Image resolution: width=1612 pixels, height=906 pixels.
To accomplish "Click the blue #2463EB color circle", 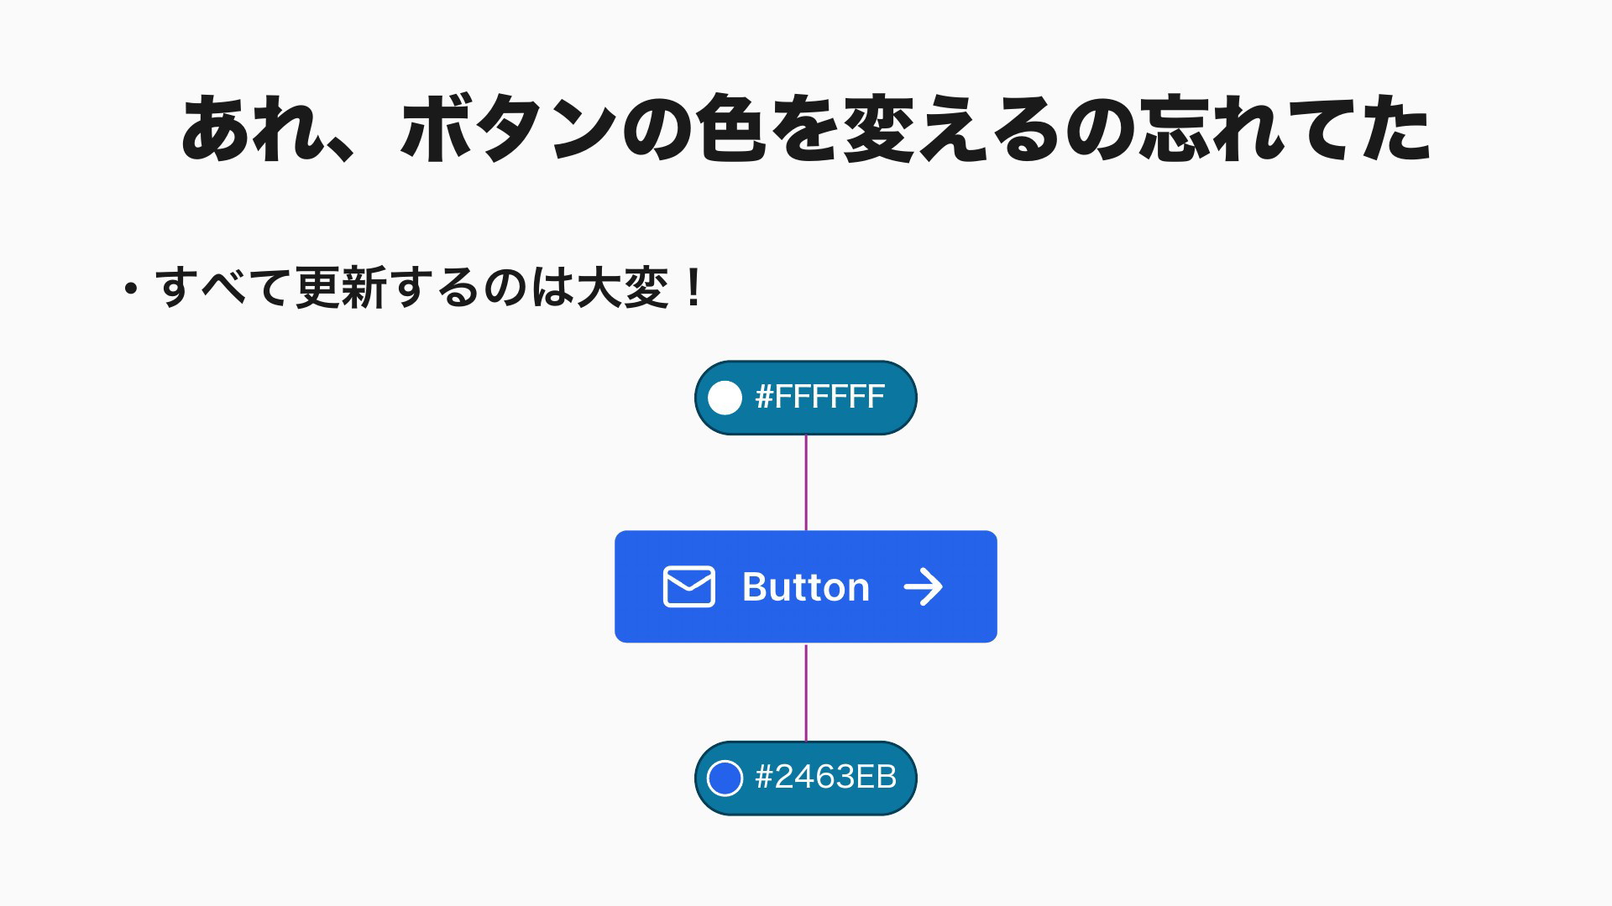I will pos(725,778).
